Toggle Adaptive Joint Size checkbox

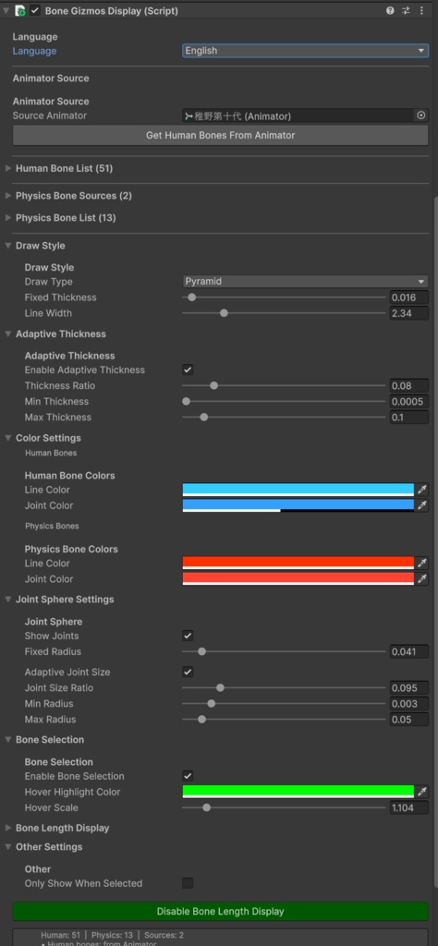pos(188,673)
